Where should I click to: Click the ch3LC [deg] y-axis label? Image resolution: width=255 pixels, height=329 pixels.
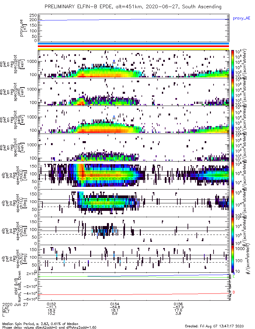point(15,259)
